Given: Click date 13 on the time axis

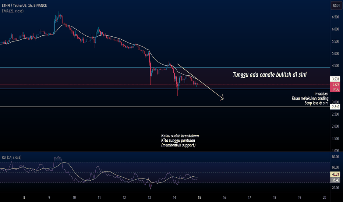Looking at the screenshot, I should pyautogui.click(x=149, y=198).
